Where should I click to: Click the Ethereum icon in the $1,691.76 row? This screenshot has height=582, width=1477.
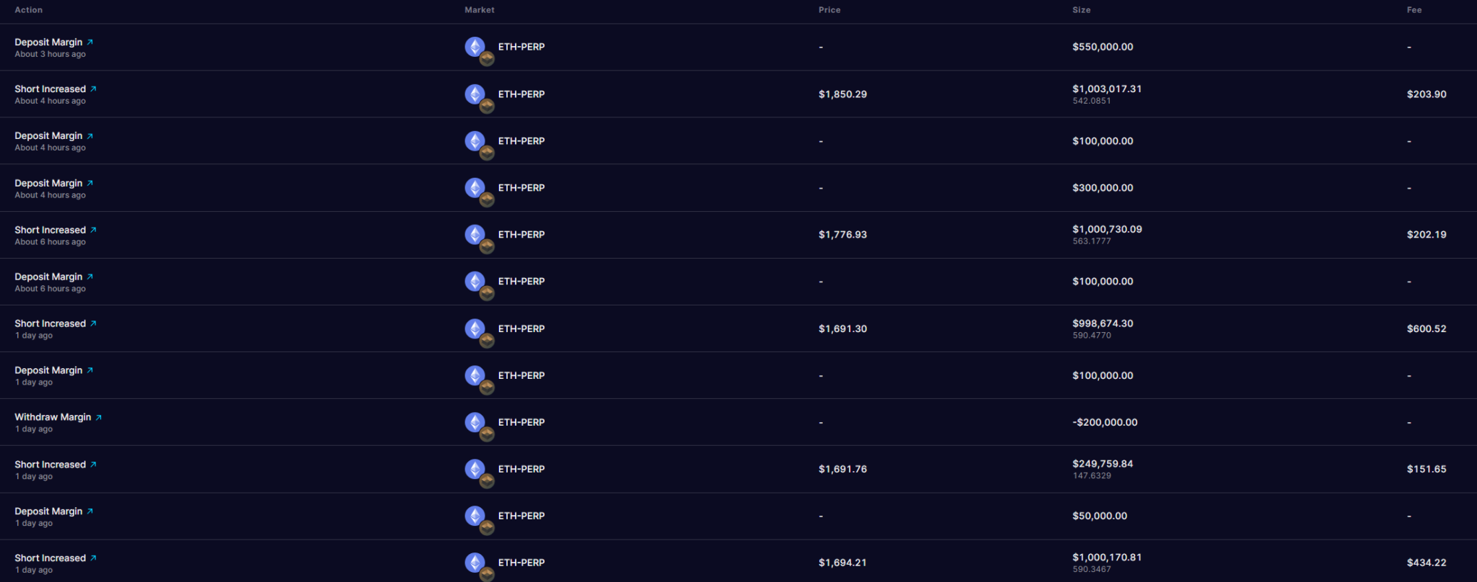point(475,468)
